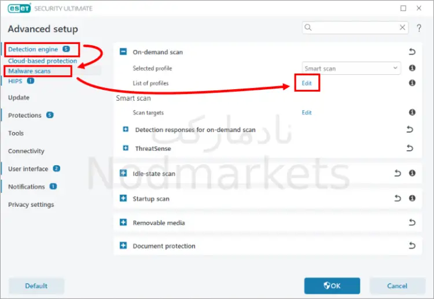Open the Tools category
Viewport: 434px width, 299px height.
tap(16, 133)
